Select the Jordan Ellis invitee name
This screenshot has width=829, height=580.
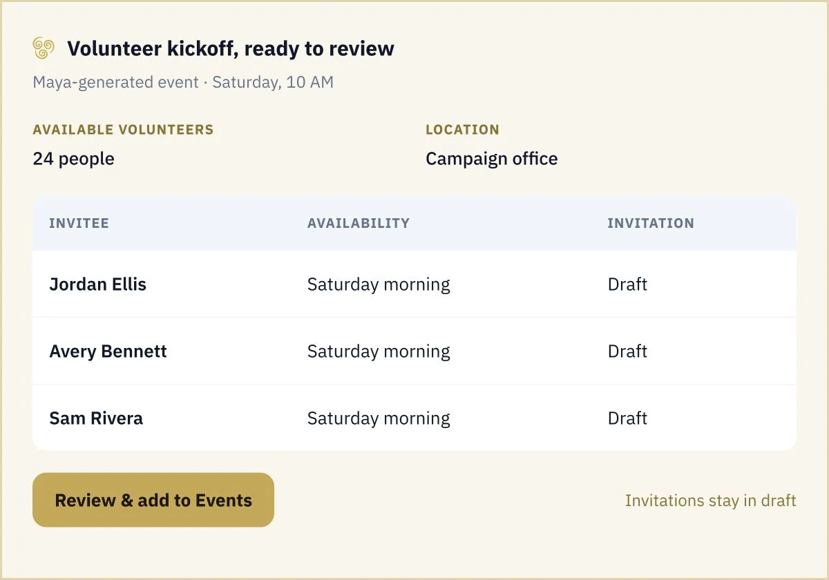[x=97, y=284]
